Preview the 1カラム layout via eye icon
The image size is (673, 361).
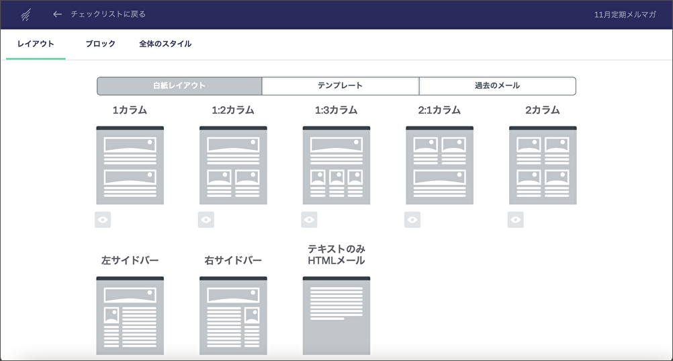pyautogui.click(x=103, y=220)
